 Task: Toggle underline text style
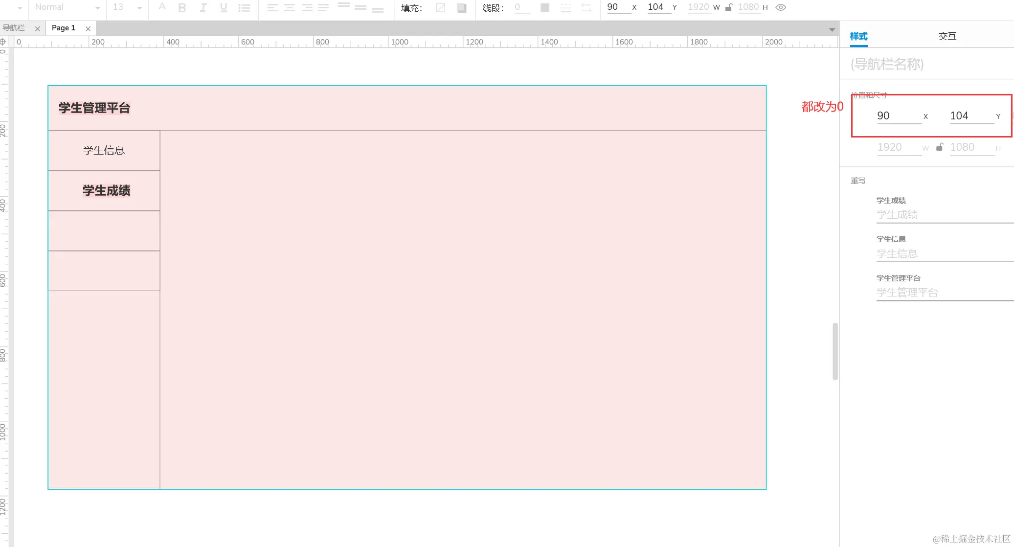224,7
